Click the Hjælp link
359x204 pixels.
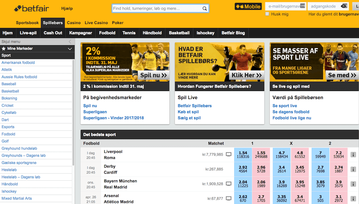coord(67,9)
